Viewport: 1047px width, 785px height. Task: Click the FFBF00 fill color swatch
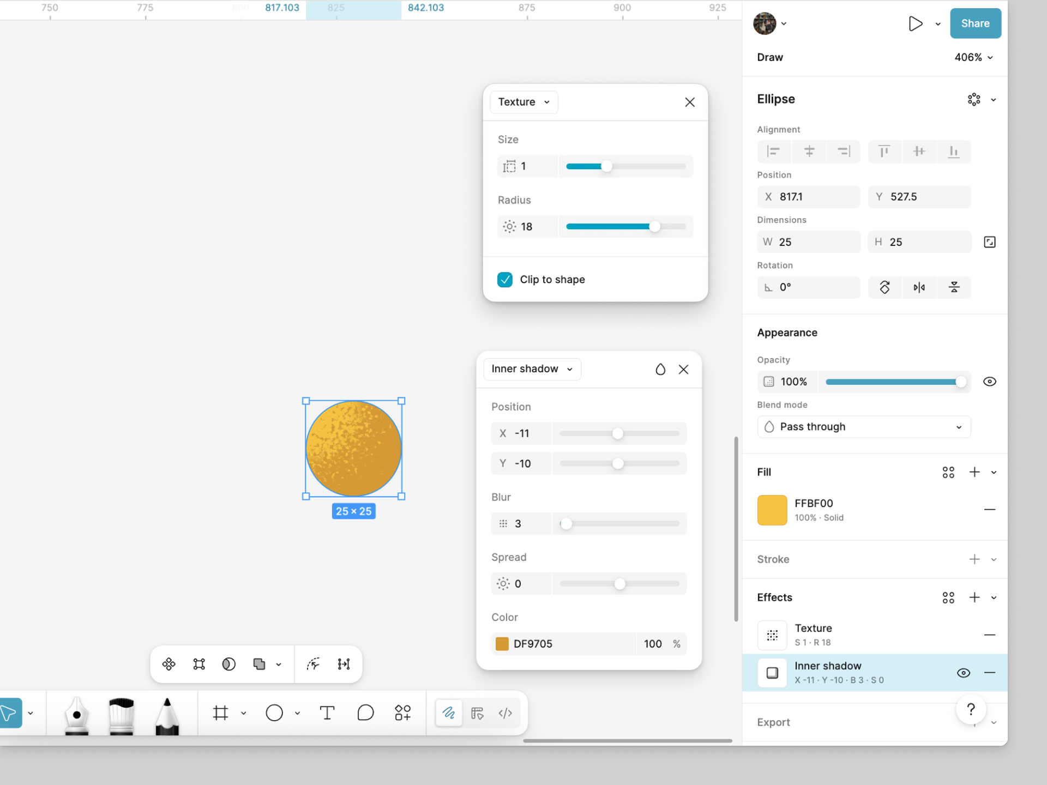(772, 510)
